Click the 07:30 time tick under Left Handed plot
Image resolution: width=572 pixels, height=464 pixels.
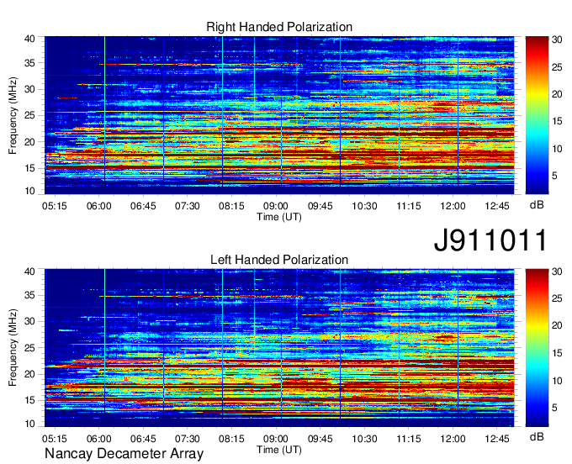click(187, 439)
